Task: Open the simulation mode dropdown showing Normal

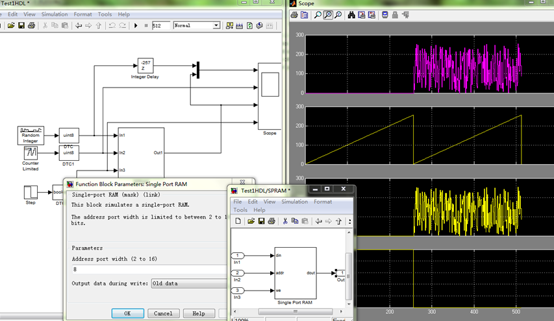Action: (x=216, y=25)
